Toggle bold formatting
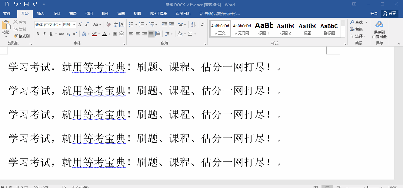 point(38,34)
